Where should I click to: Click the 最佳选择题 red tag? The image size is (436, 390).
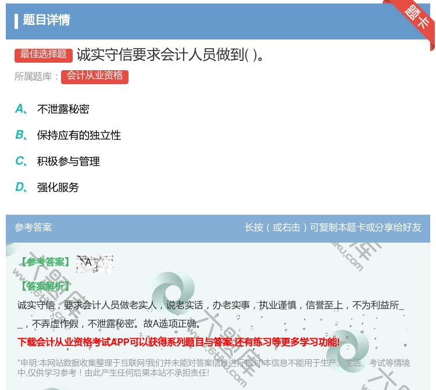(44, 55)
